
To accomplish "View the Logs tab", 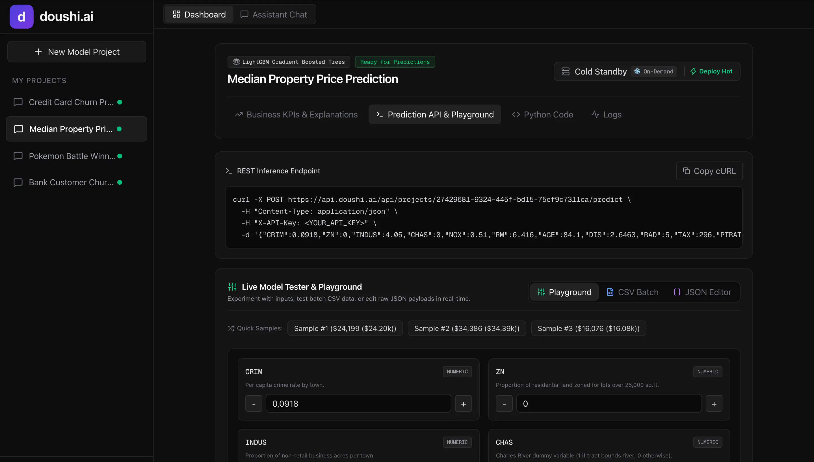I will coord(606,114).
